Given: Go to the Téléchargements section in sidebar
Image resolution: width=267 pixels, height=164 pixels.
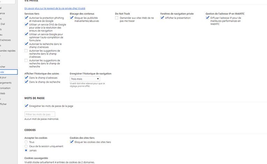Looking at the screenshot, I should coord(6,83).
